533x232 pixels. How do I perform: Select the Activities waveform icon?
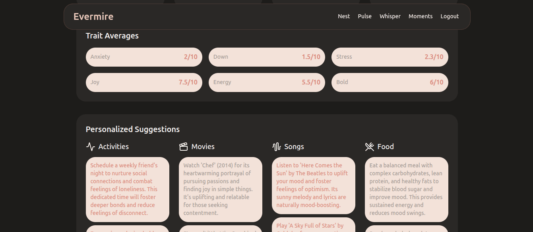[x=90, y=146]
